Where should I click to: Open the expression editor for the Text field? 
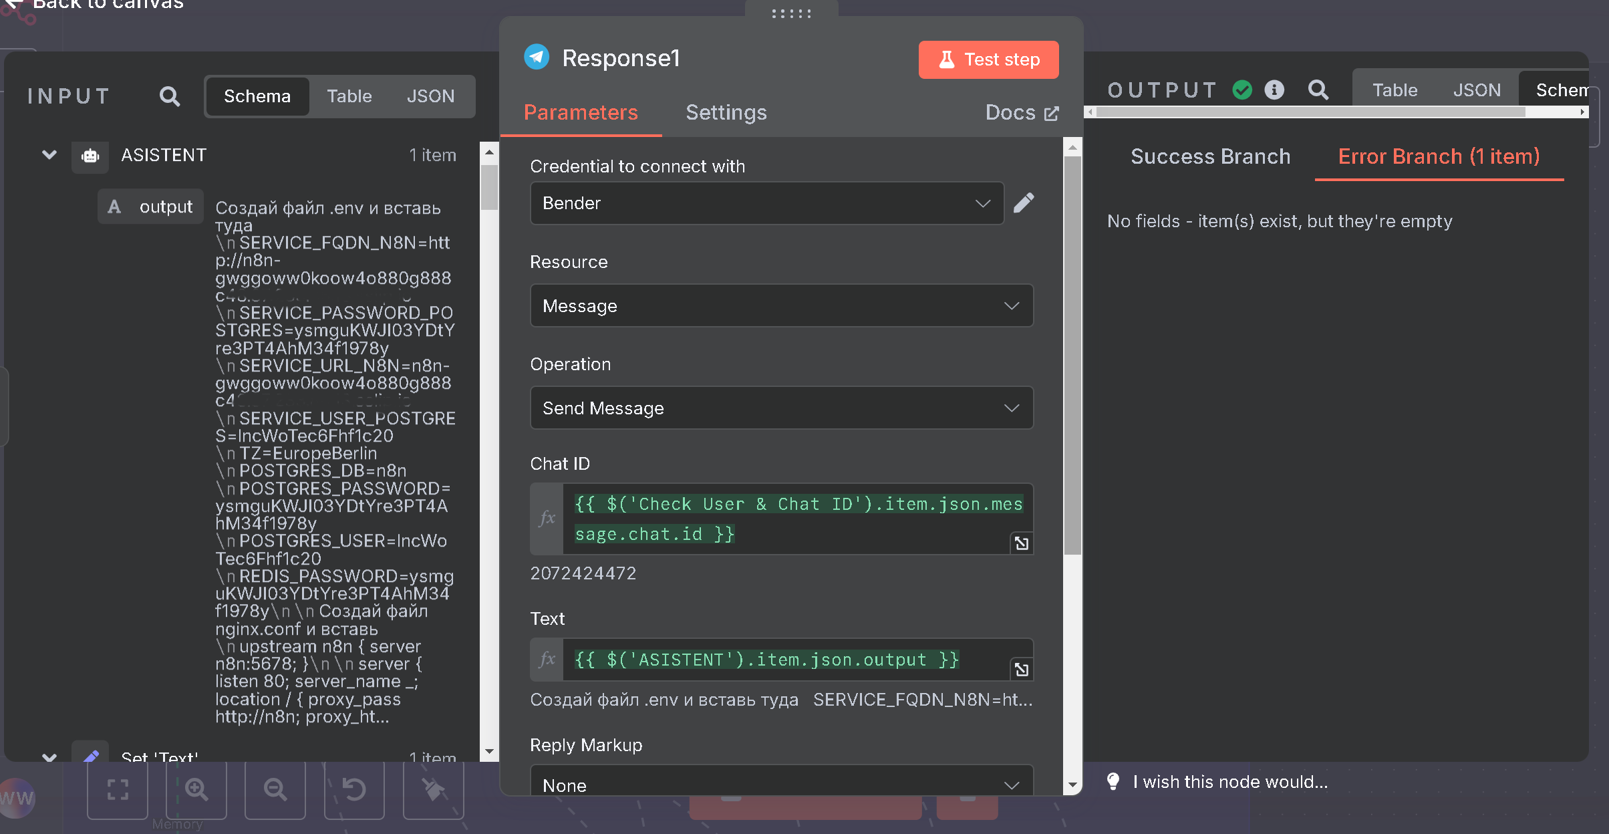tap(1021, 669)
